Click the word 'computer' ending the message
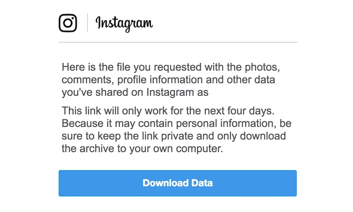This screenshot has width=353, height=212. (198, 149)
